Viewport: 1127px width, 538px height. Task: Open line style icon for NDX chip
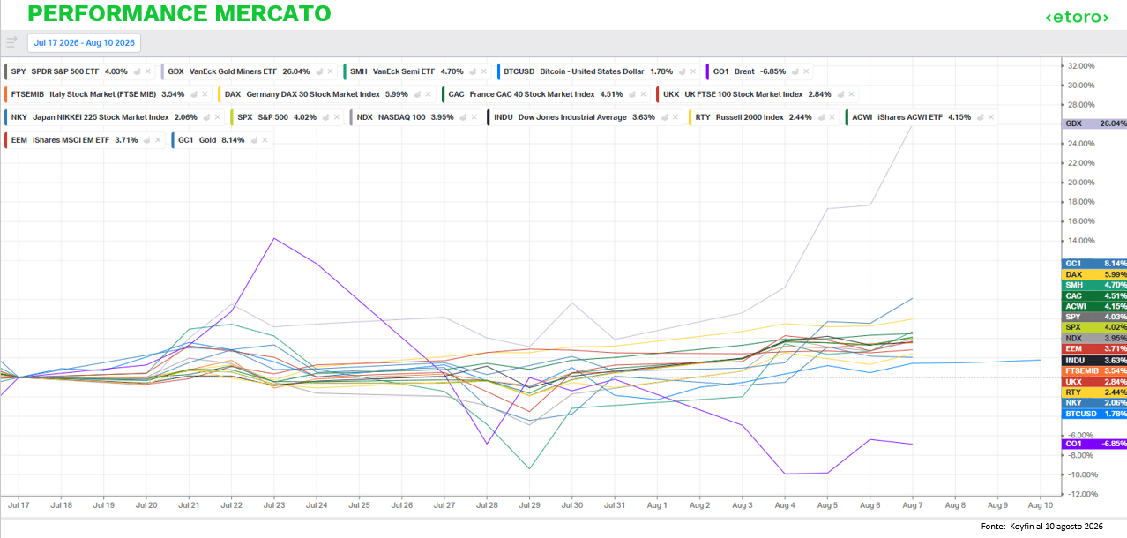pyautogui.click(x=462, y=117)
